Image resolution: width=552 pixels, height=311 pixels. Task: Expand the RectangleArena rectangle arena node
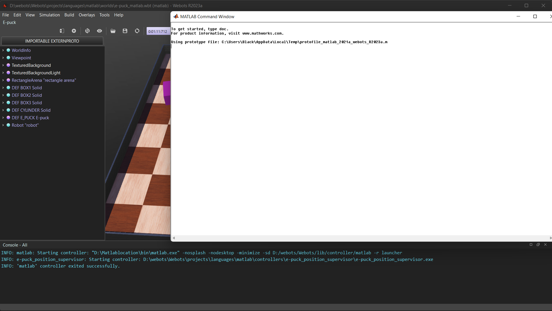[3, 80]
